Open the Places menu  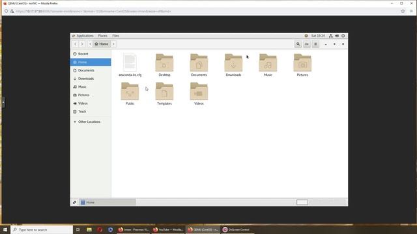pos(103,36)
